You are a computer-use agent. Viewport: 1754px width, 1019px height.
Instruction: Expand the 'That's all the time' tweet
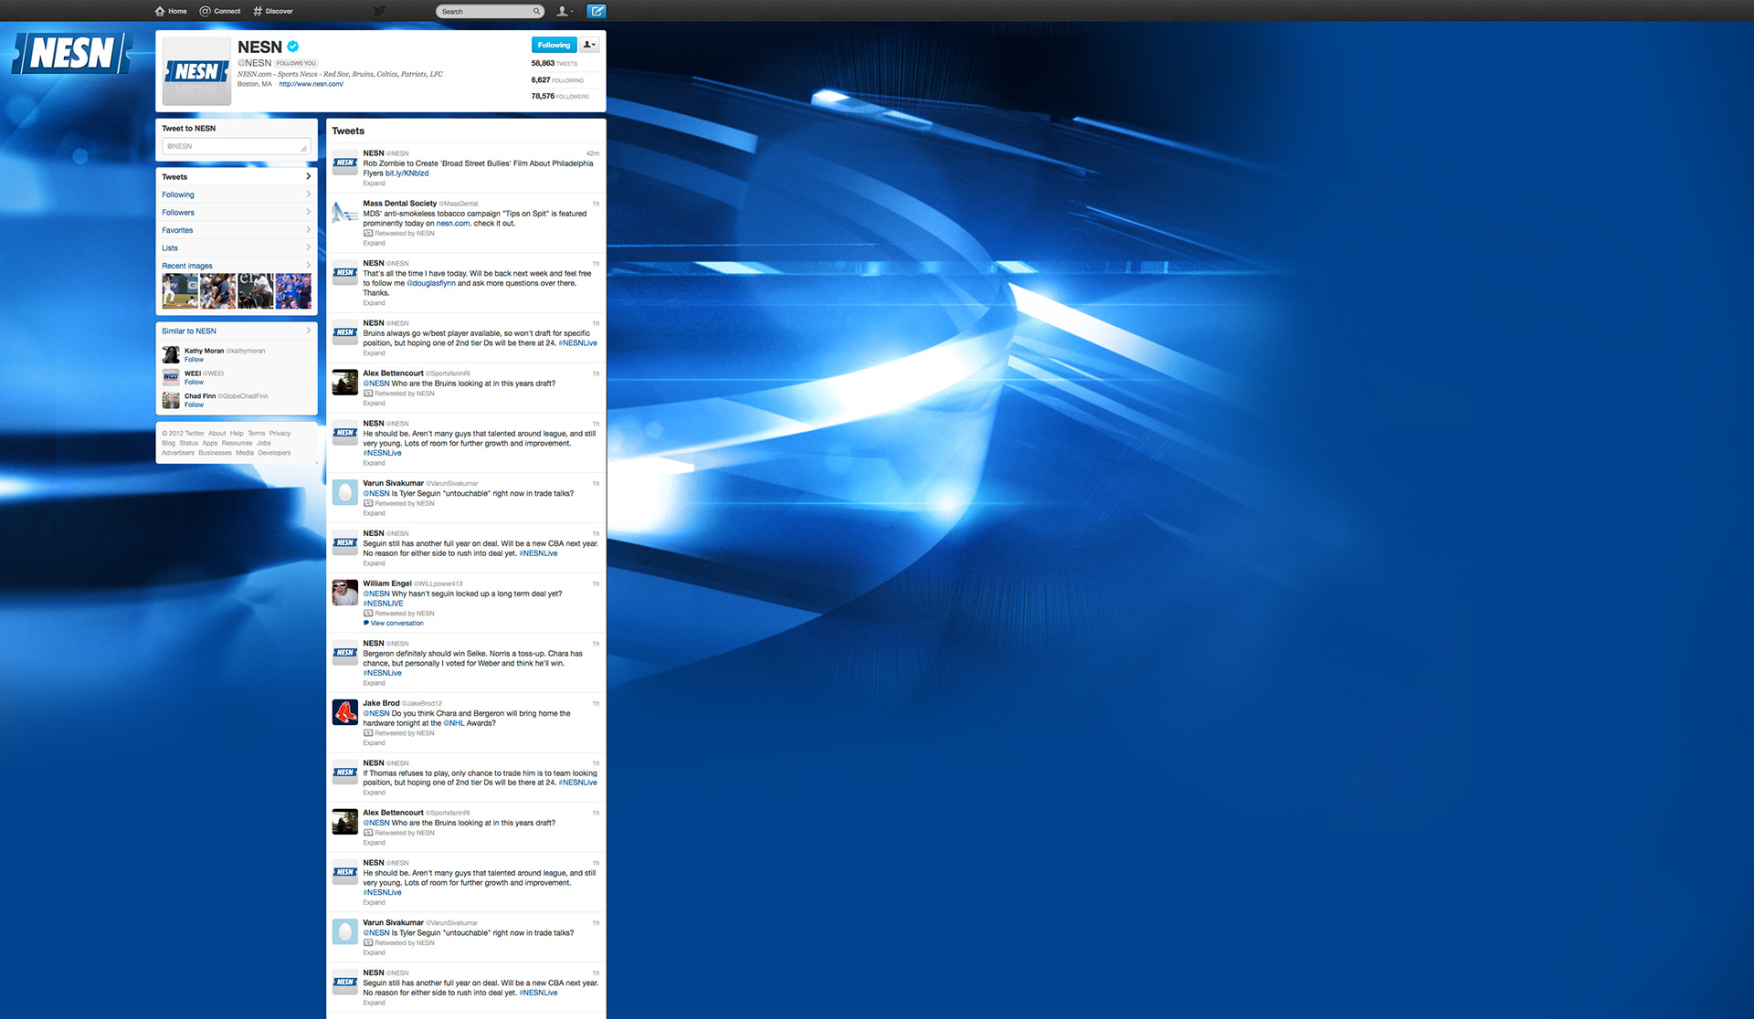pos(374,303)
